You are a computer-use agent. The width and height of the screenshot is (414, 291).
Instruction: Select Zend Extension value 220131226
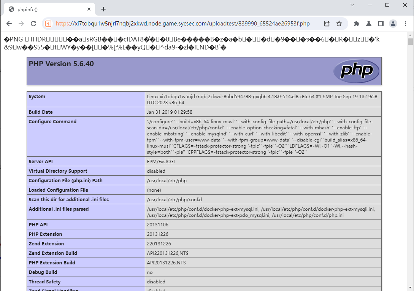(159, 244)
